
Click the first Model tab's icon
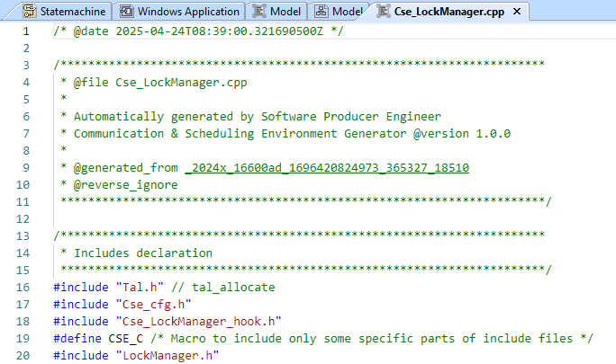point(260,12)
